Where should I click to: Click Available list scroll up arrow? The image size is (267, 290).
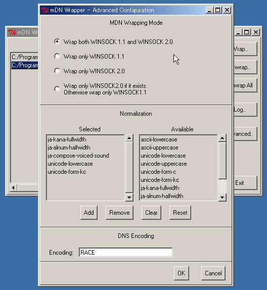(x=223, y=138)
